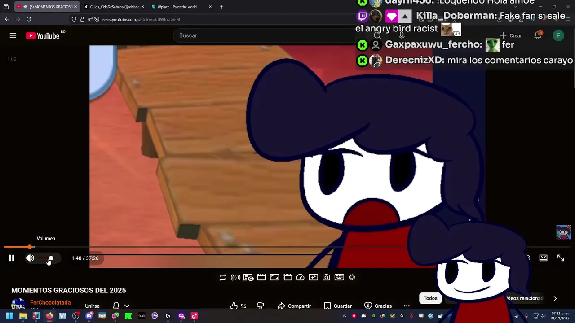Open Firefox from the taskbar

click(49, 316)
